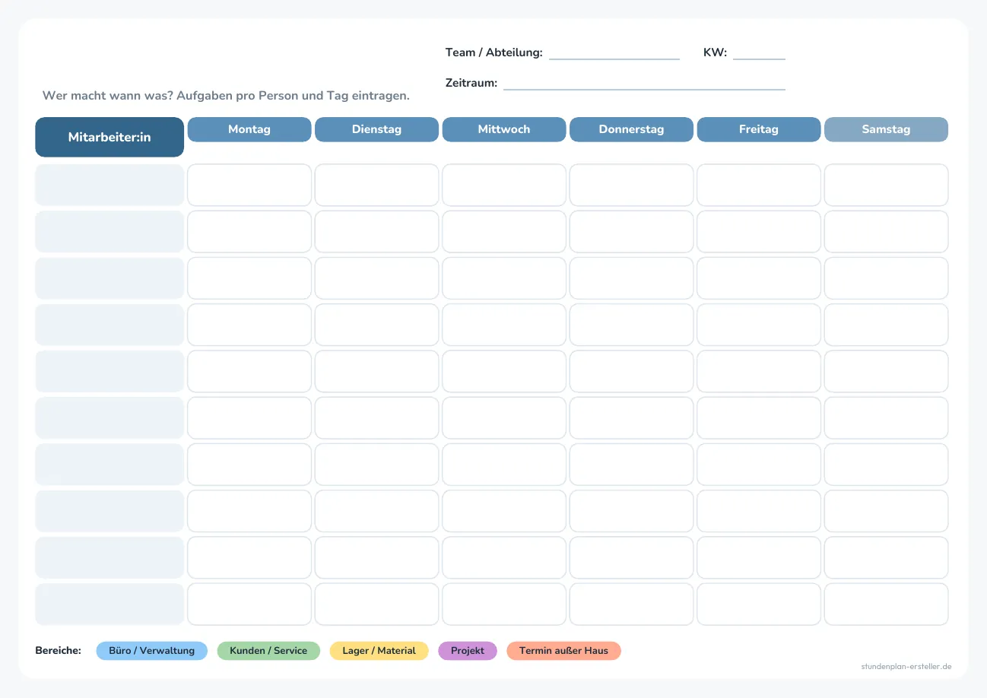
Task: Click the 'Team / Abteilung:' label text
Action: [x=494, y=52]
